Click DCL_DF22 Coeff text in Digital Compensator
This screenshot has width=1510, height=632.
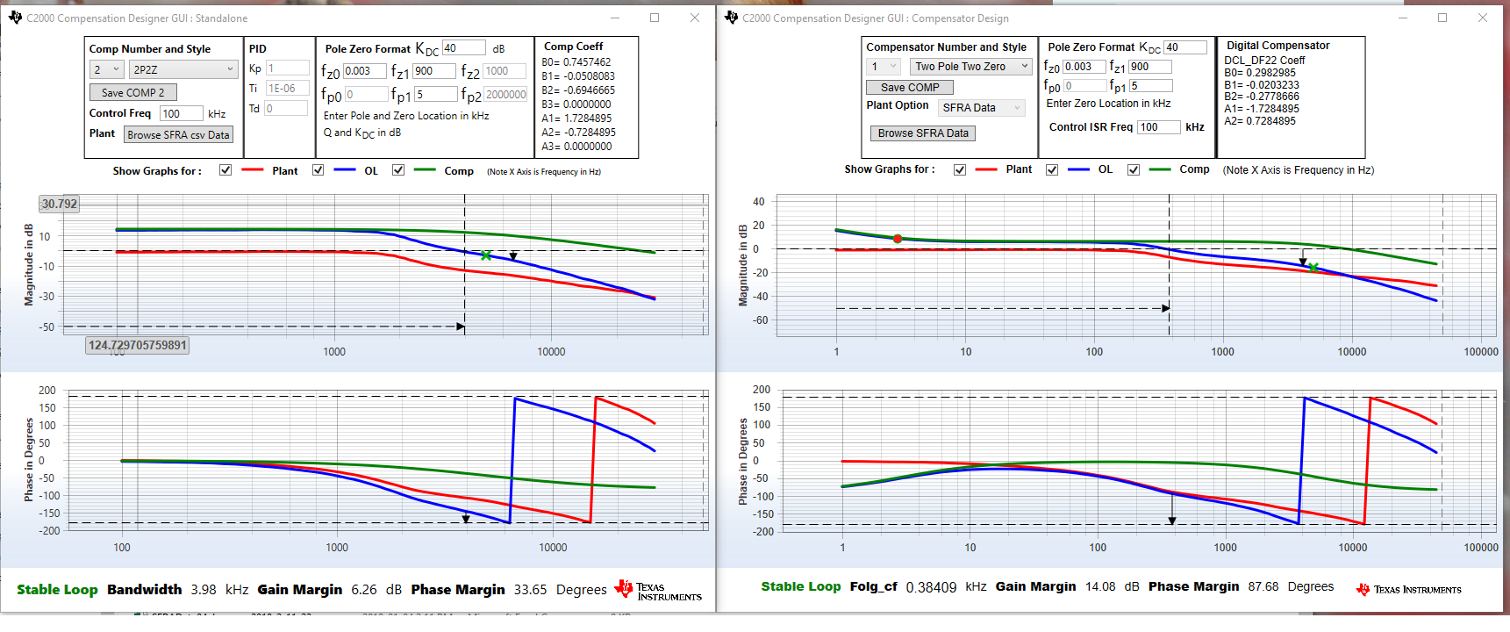1264,61
